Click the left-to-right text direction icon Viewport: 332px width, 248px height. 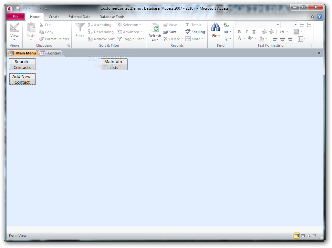pos(282,32)
